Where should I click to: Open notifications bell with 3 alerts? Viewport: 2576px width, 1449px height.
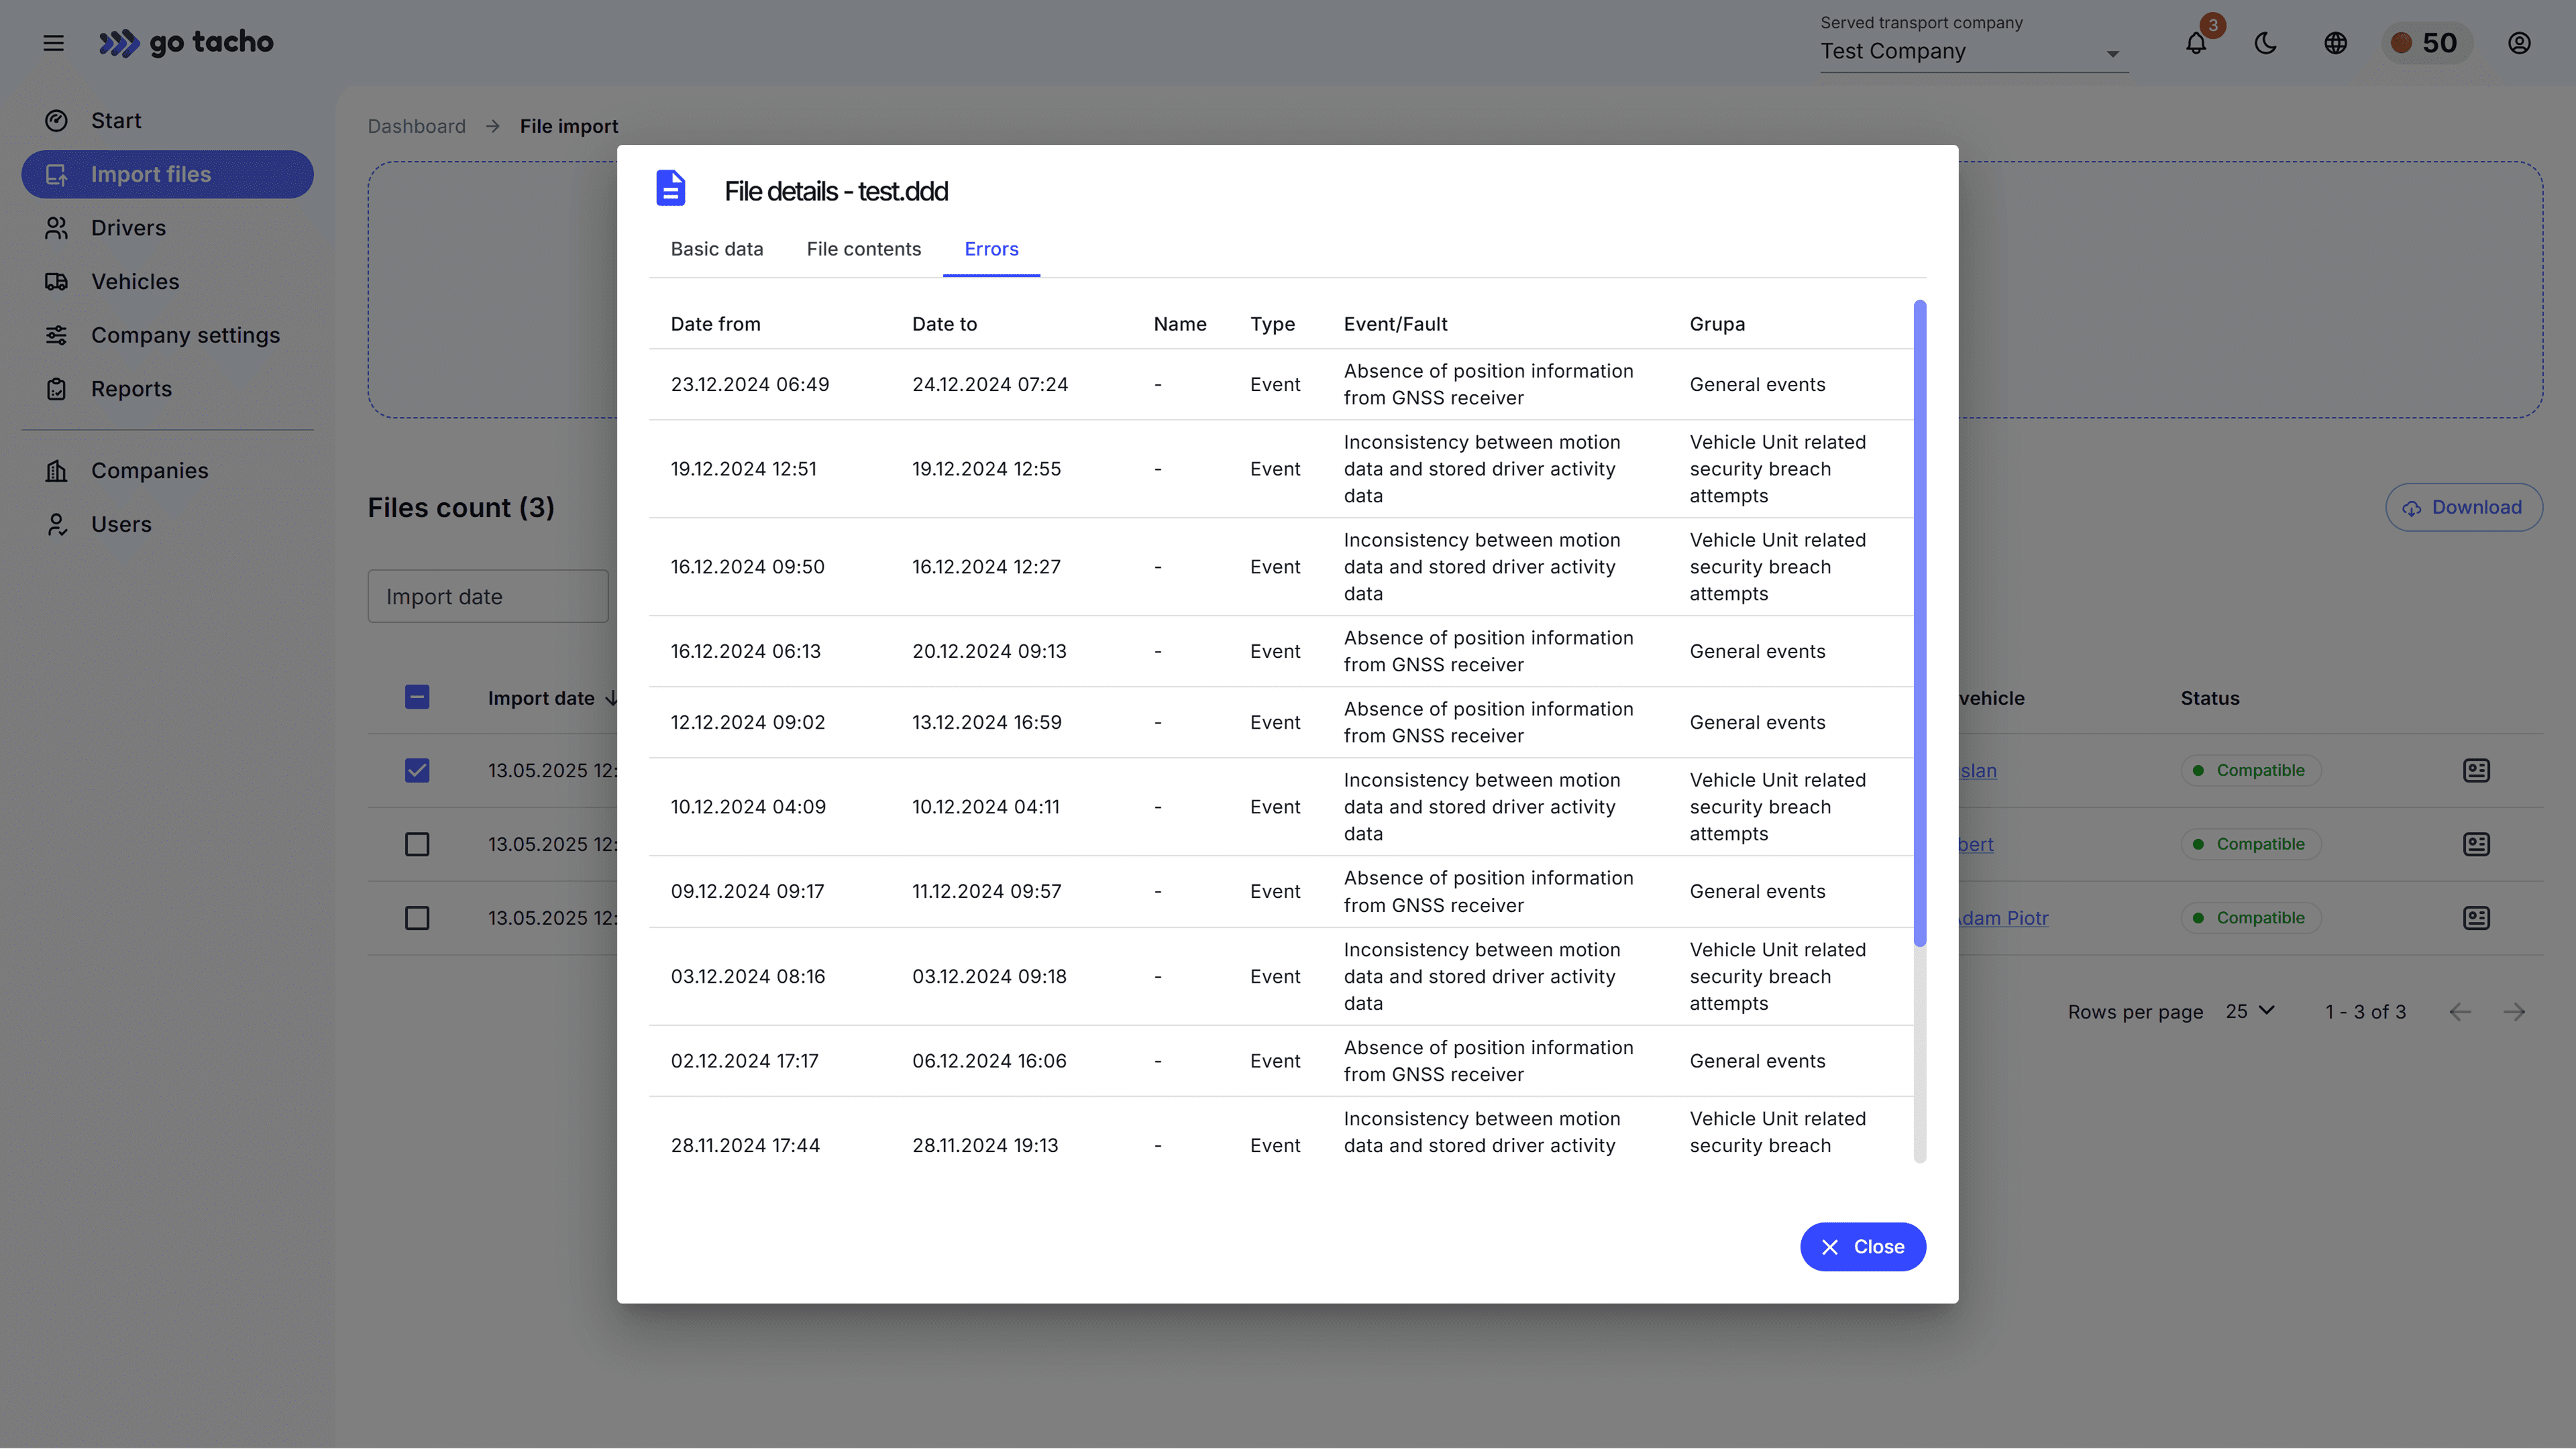(x=2196, y=43)
